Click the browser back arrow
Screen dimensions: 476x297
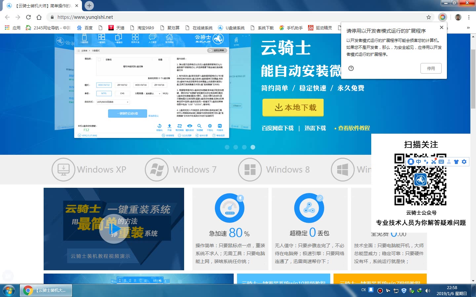point(7,17)
